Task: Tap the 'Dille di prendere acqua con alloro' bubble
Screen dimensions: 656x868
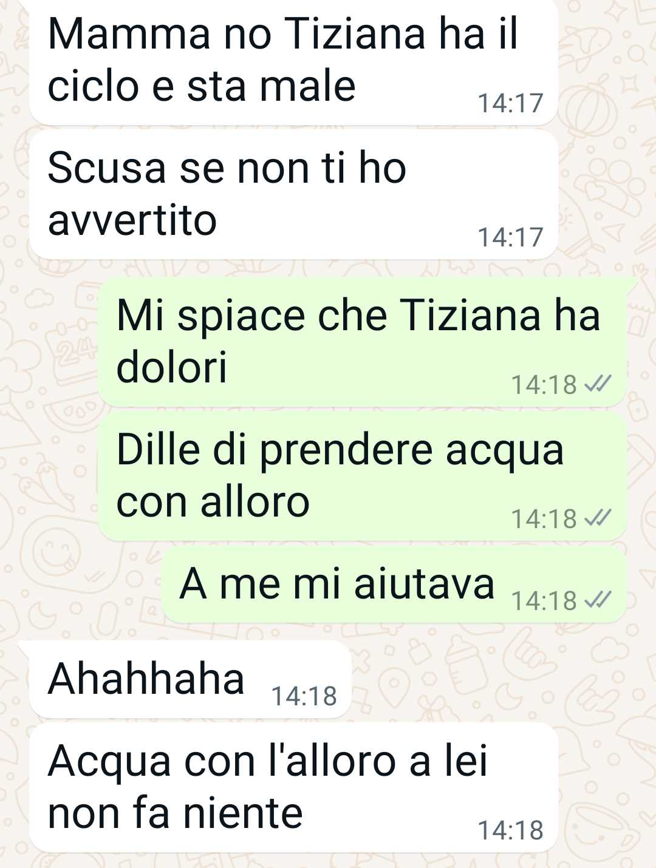Action: [363, 476]
